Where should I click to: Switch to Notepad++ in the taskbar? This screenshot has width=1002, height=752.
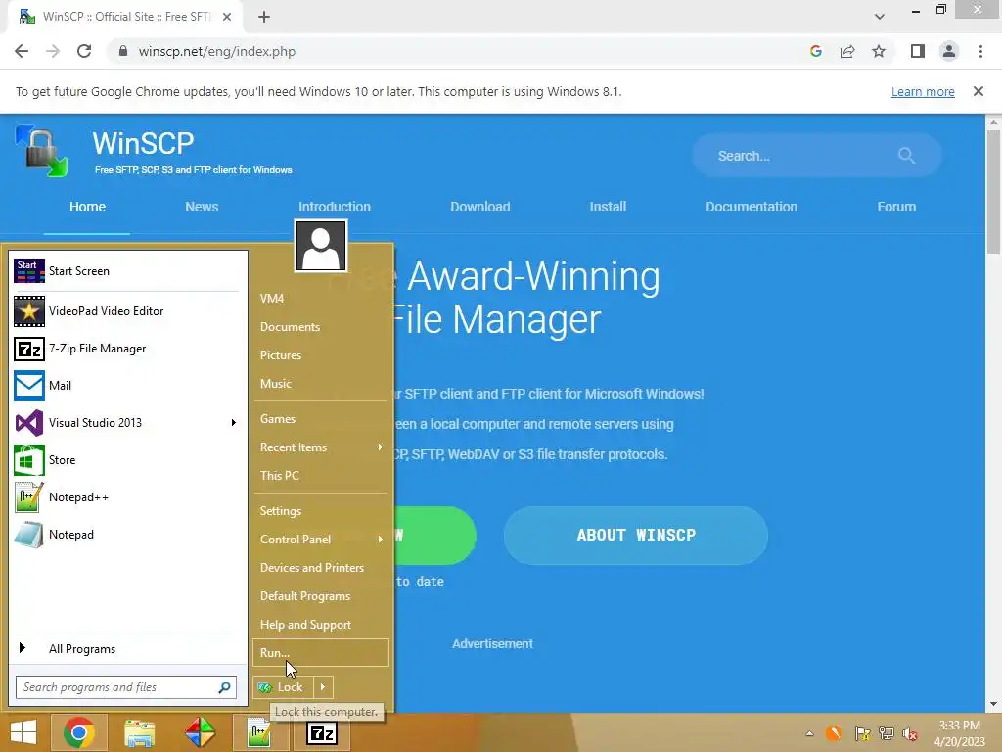coord(260,732)
